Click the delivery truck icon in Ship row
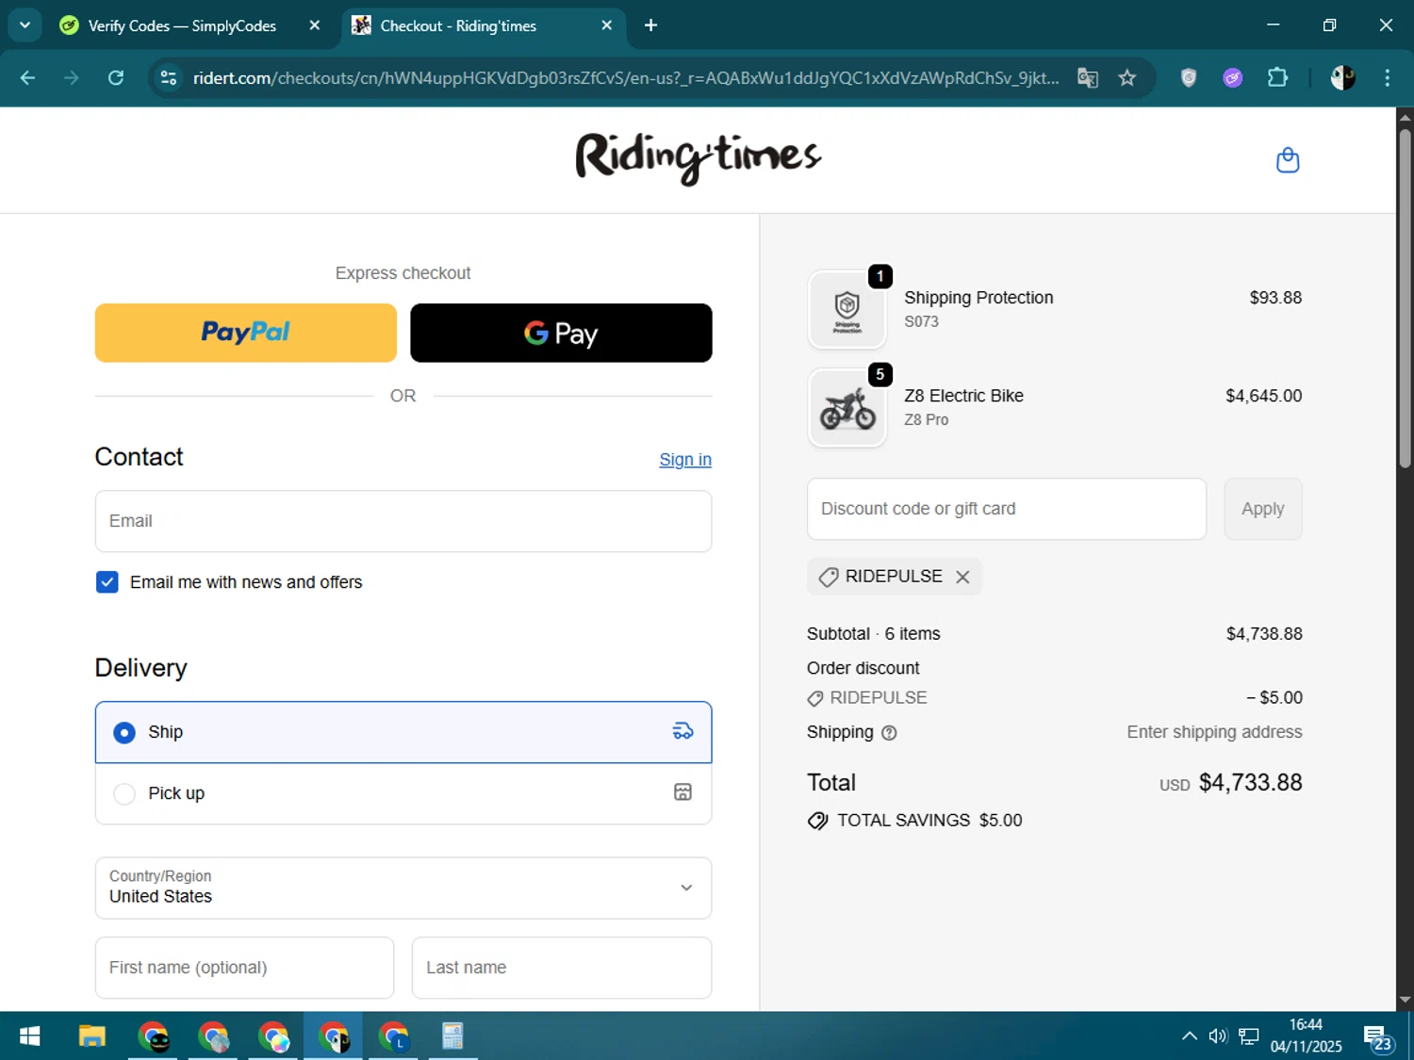Viewport: 1414px width, 1060px height. tap(682, 731)
